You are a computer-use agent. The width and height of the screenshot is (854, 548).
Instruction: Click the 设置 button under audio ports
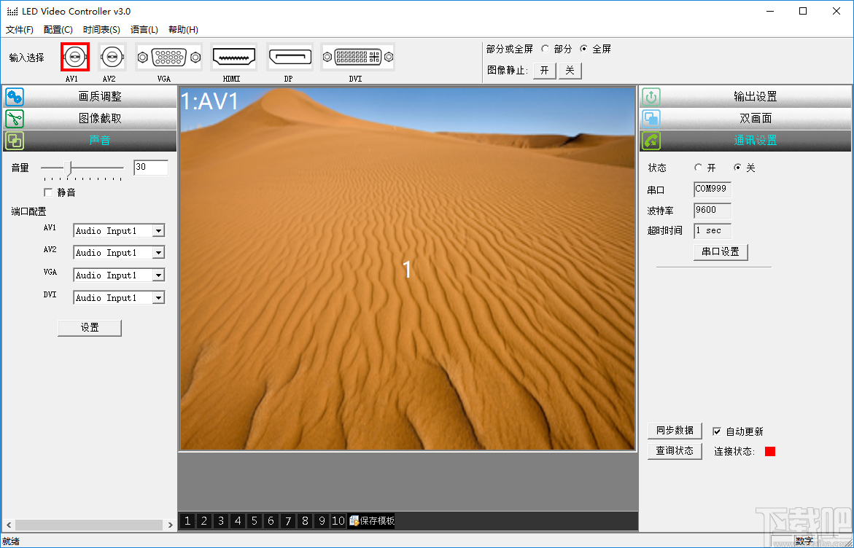pos(90,328)
